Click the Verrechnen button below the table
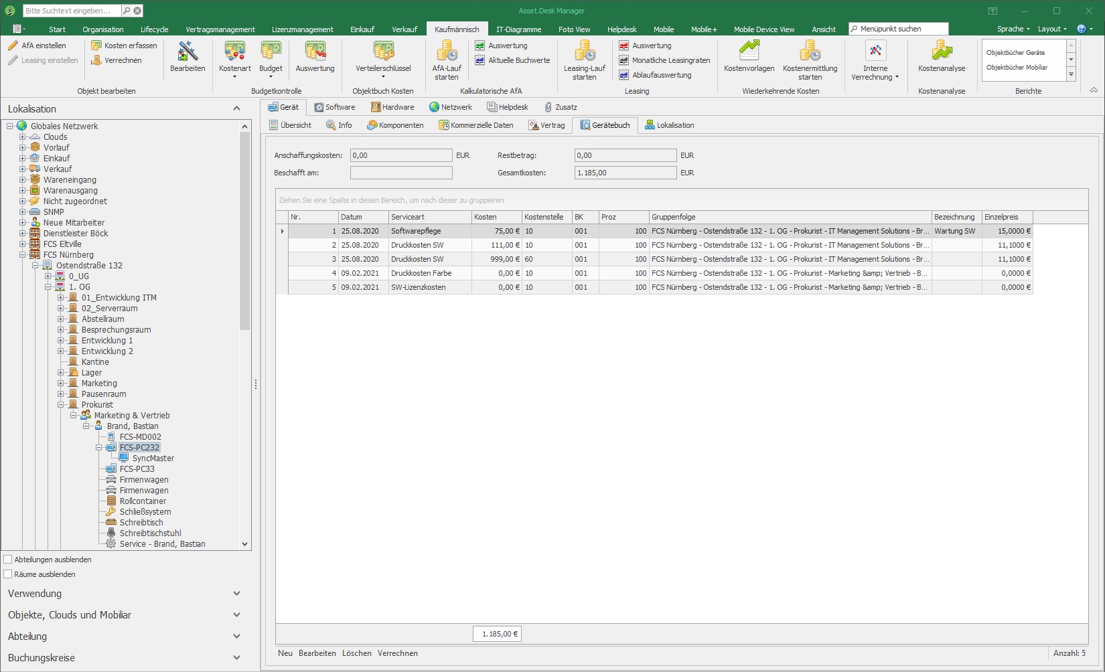The height and width of the screenshot is (672, 1105). (397, 653)
